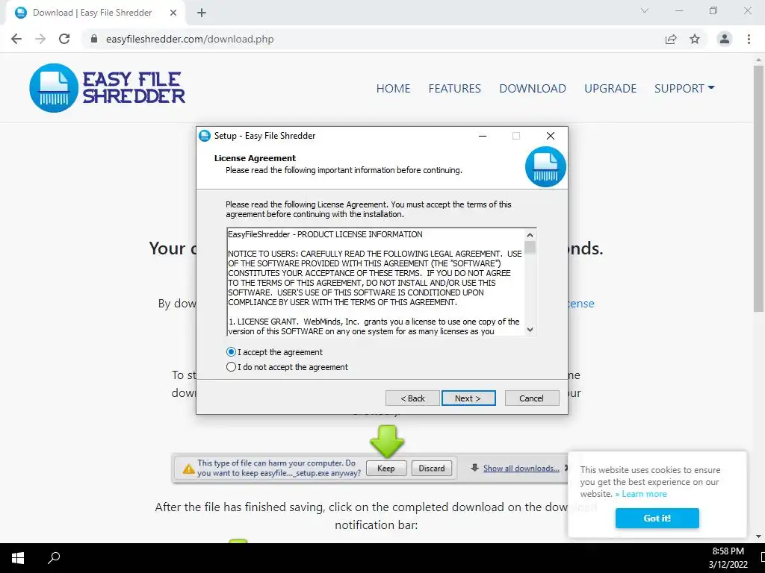The width and height of the screenshot is (765, 573).
Task: Click the Easy File Shredder website logo
Action: [108, 88]
